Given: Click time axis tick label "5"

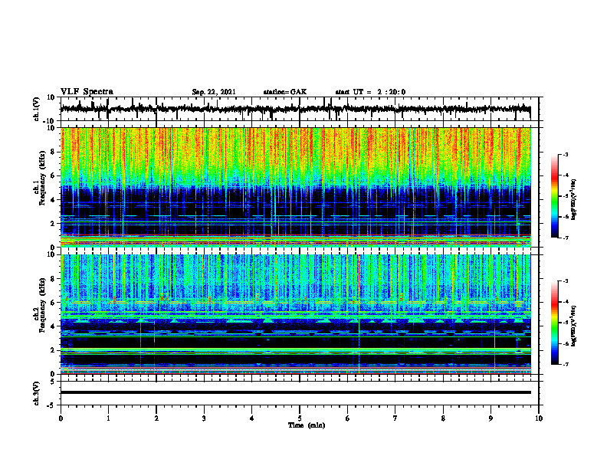Looking at the screenshot, I should point(300,418).
